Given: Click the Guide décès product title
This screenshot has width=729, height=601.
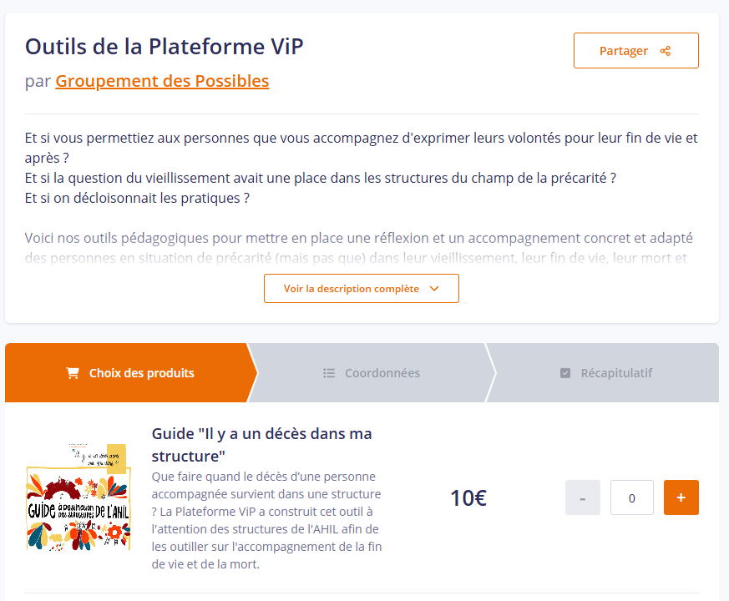Looking at the screenshot, I should [x=261, y=445].
